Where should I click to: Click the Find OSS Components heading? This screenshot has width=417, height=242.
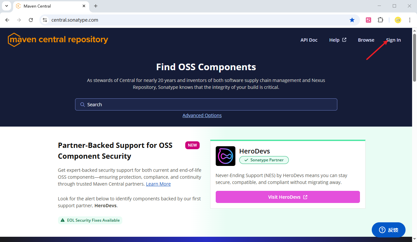206,67
